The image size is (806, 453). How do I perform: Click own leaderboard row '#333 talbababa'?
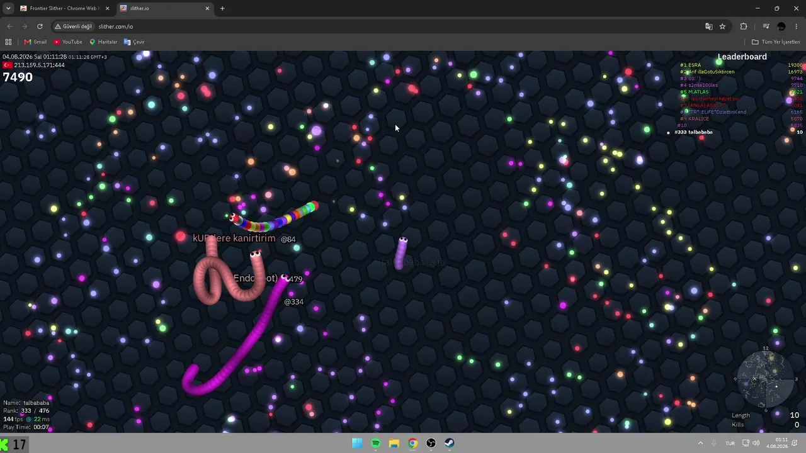(x=693, y=132)
